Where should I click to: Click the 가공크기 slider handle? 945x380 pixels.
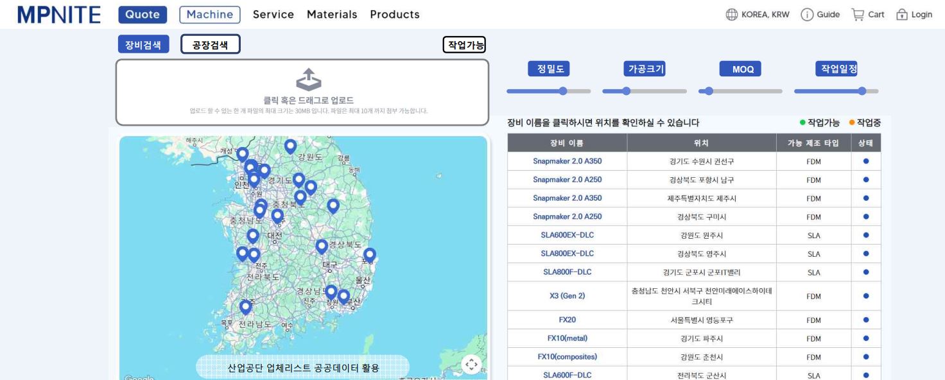point(627,91)
